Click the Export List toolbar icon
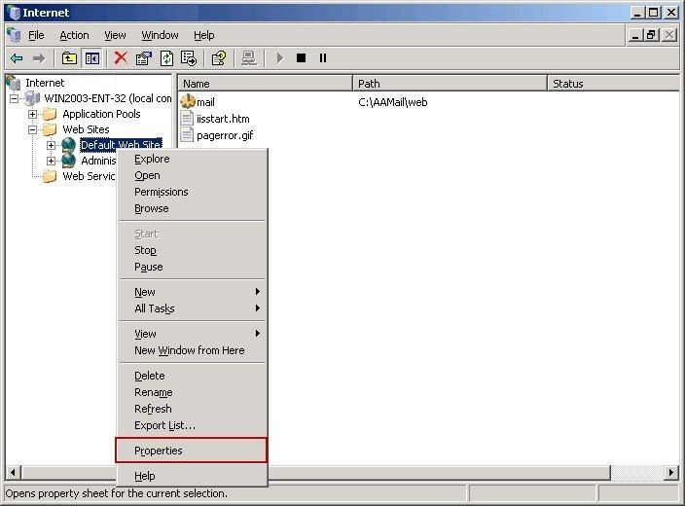 point(189,58)
